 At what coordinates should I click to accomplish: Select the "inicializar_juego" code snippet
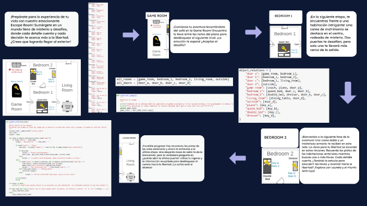tap(175, 103)
